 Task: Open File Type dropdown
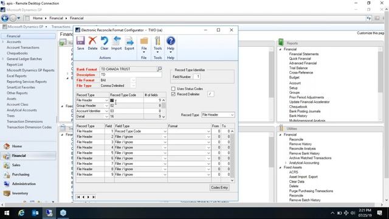tap(133, 86)
